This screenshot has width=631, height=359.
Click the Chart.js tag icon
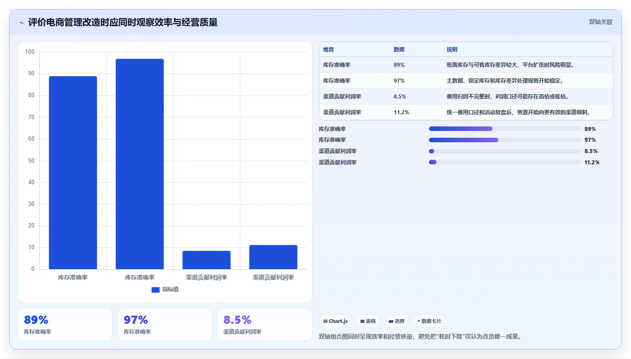325,322
